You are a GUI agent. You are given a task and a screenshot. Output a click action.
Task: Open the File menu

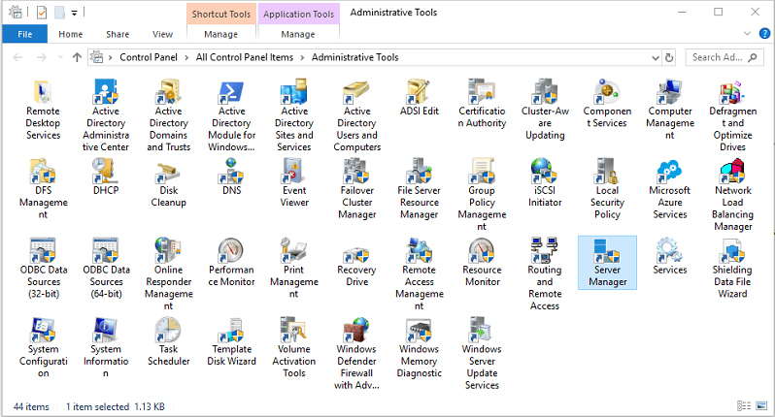tap(24, 34)
